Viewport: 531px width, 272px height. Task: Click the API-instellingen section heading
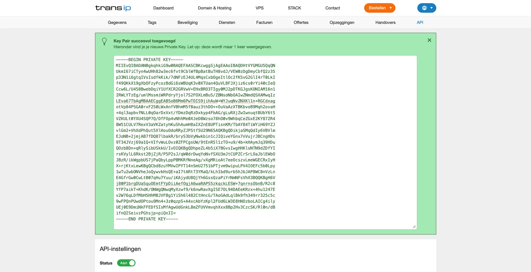coord(120,249)
